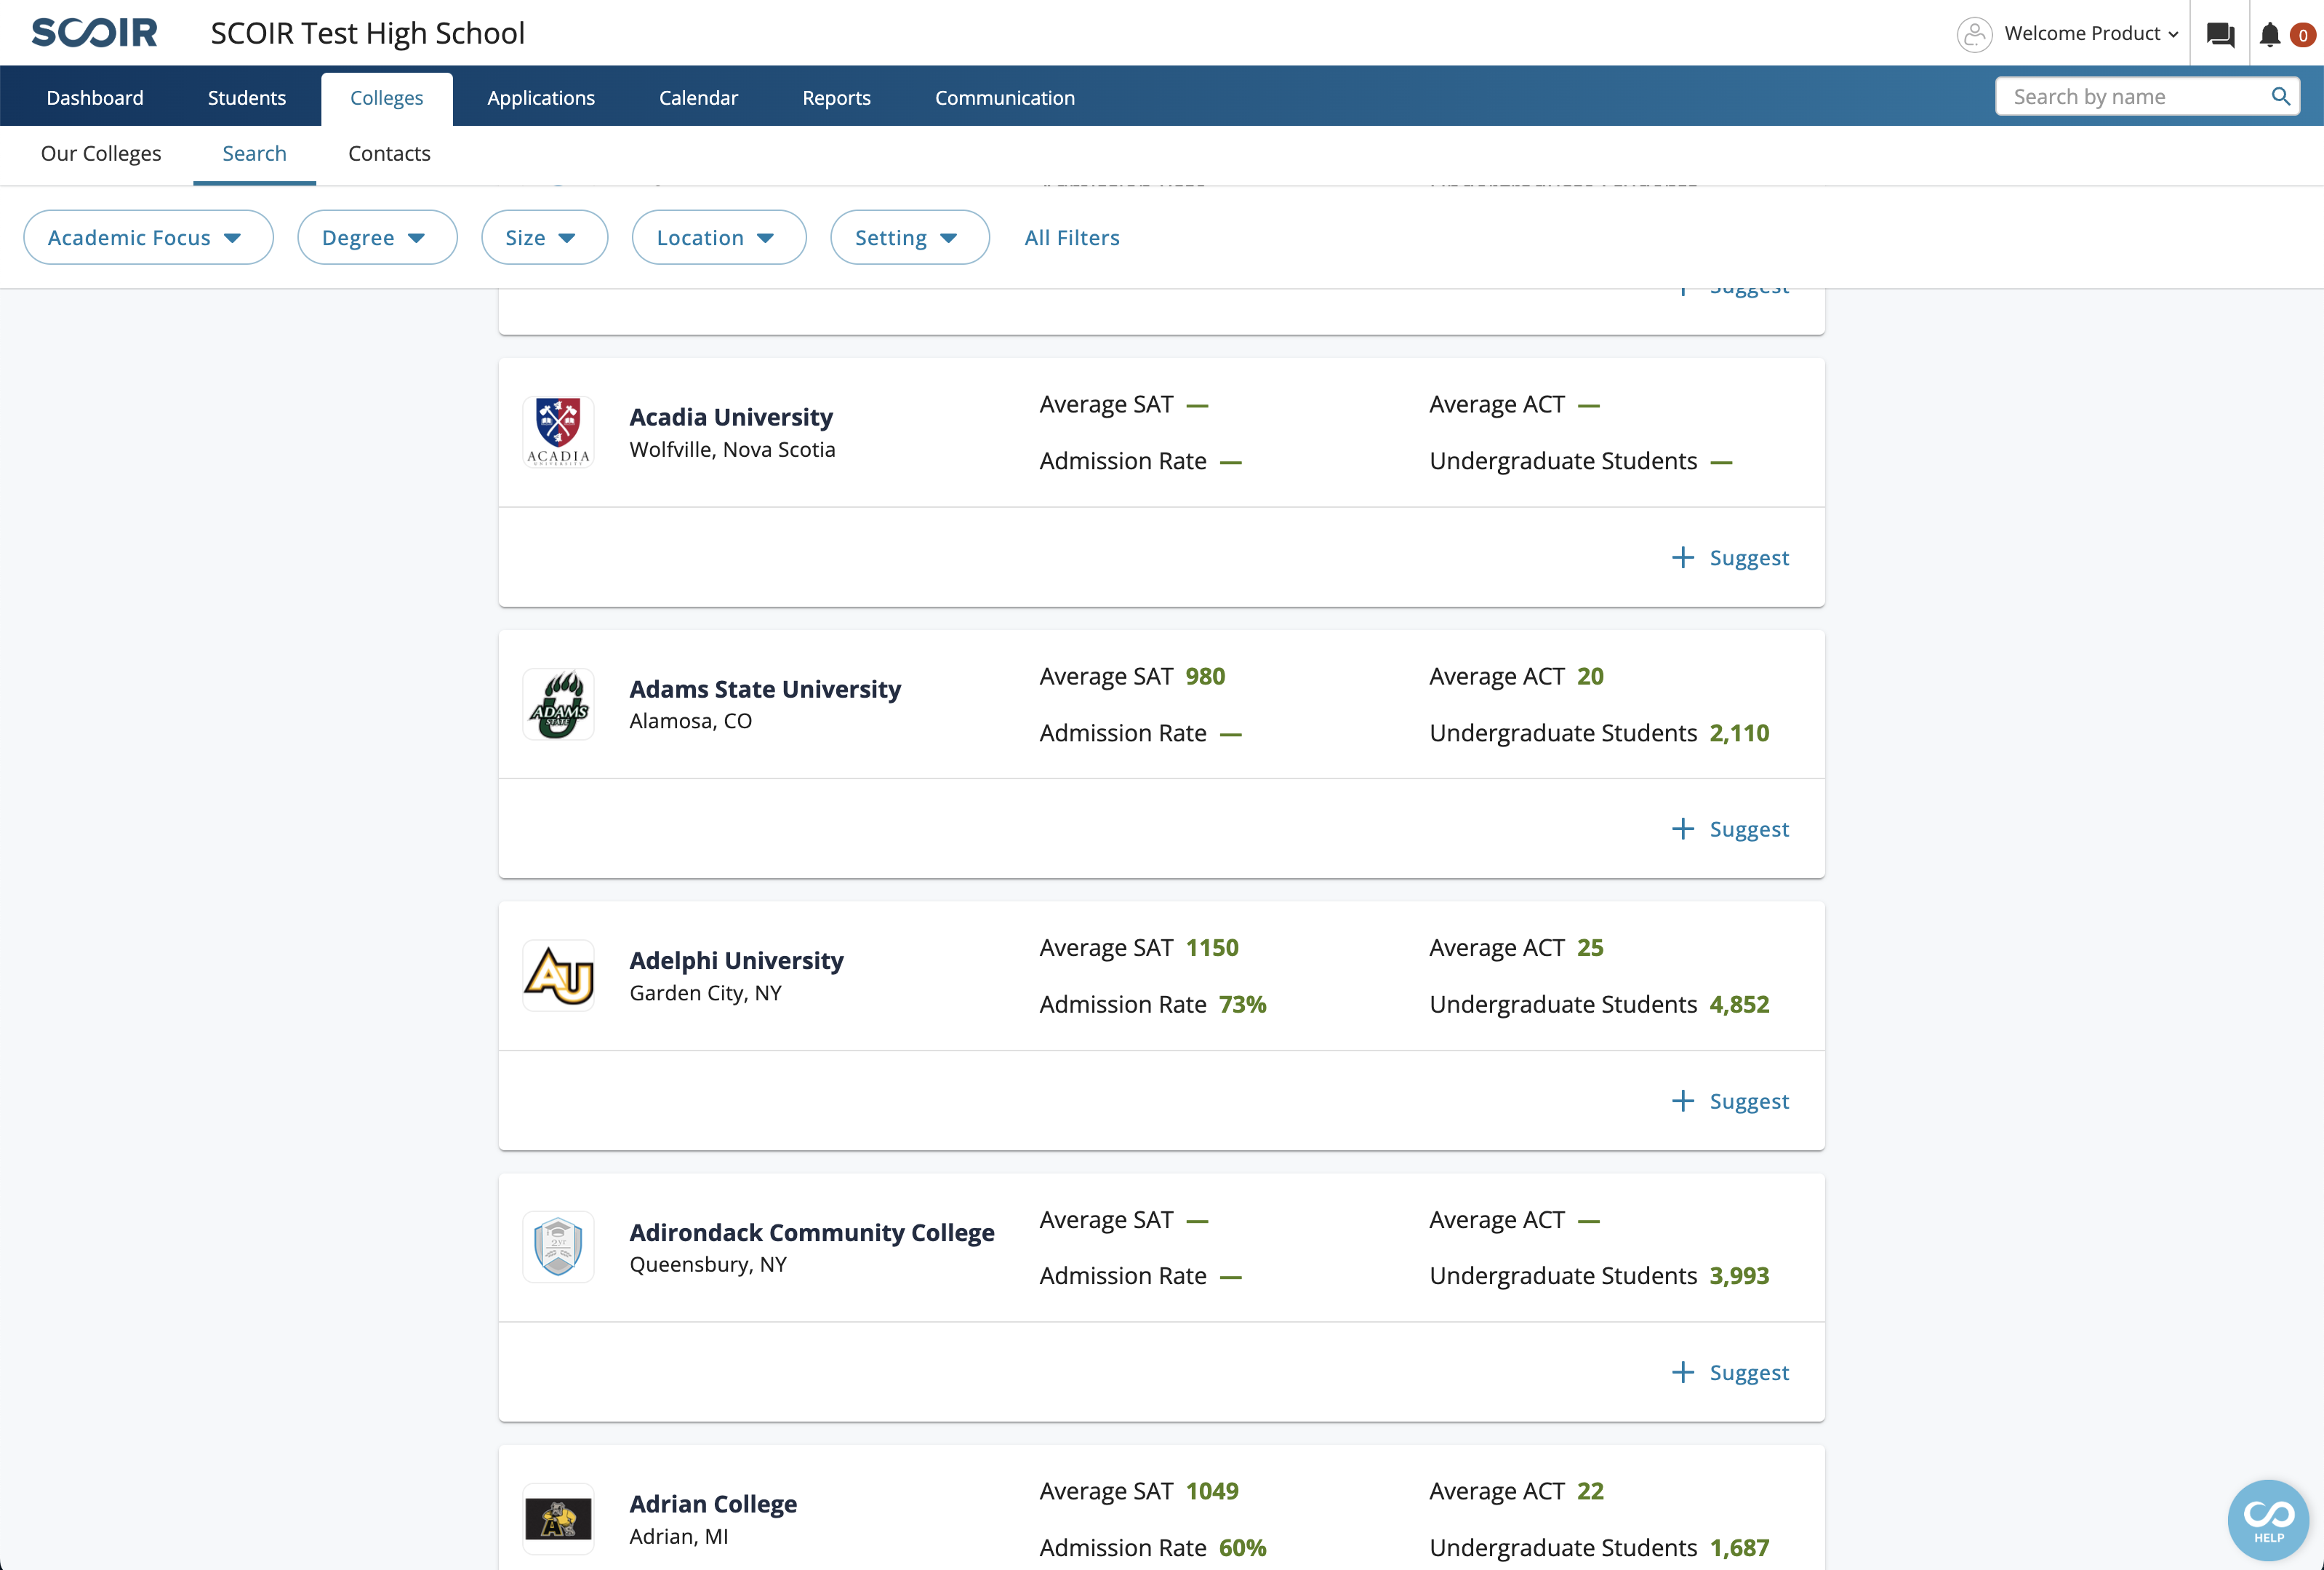Expand the Degree filter
This screenshot has width=2324, height=1570.
377,237
